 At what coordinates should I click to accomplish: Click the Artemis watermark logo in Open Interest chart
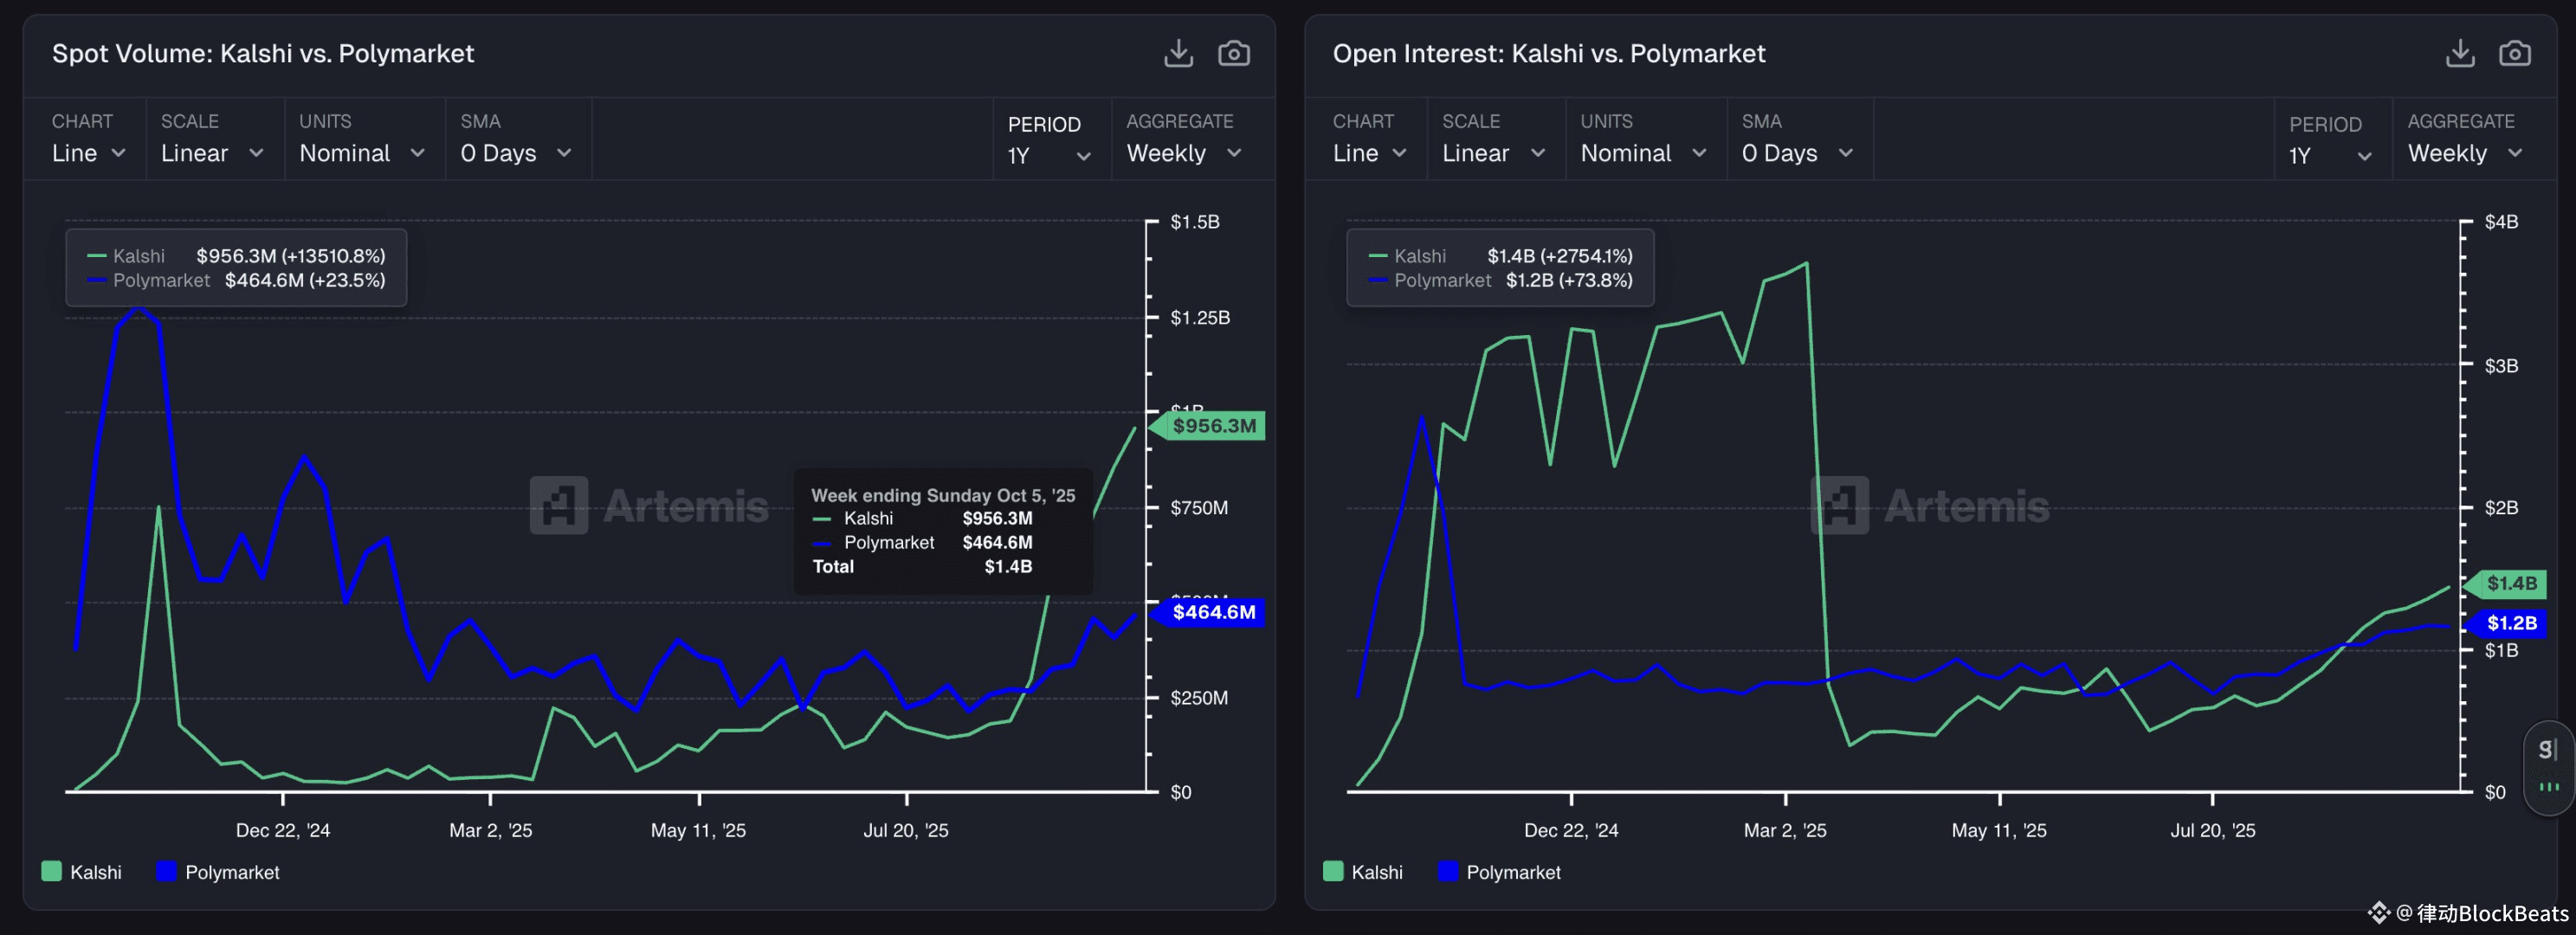1840,505
